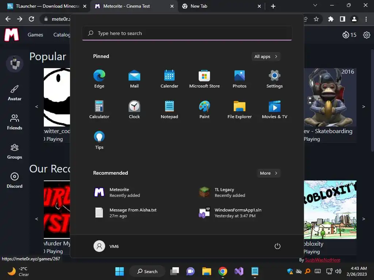Open Catalog in Meteorite navbar

(61, 35)
